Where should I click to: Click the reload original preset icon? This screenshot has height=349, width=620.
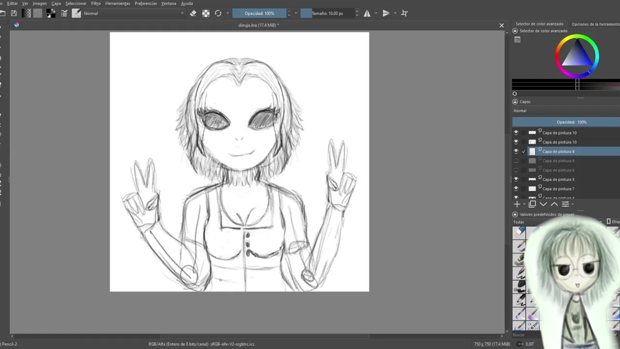218,14
